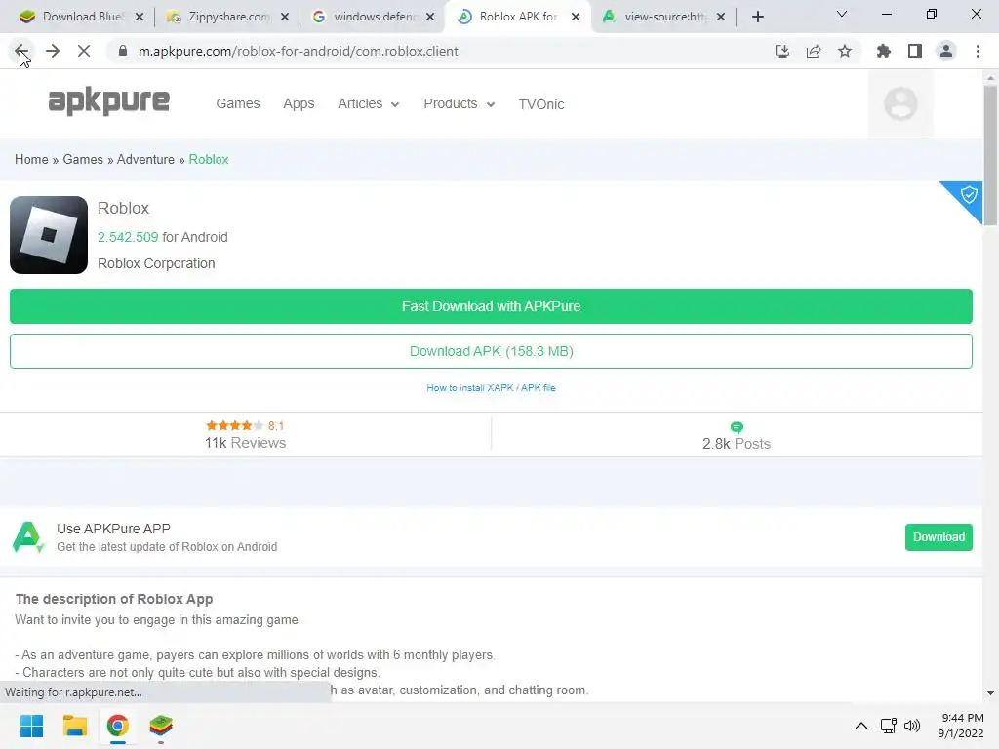This screenshot has width=999, height=749.
Task: Open the Extensions puzzle icon
Action: point(884,51)
